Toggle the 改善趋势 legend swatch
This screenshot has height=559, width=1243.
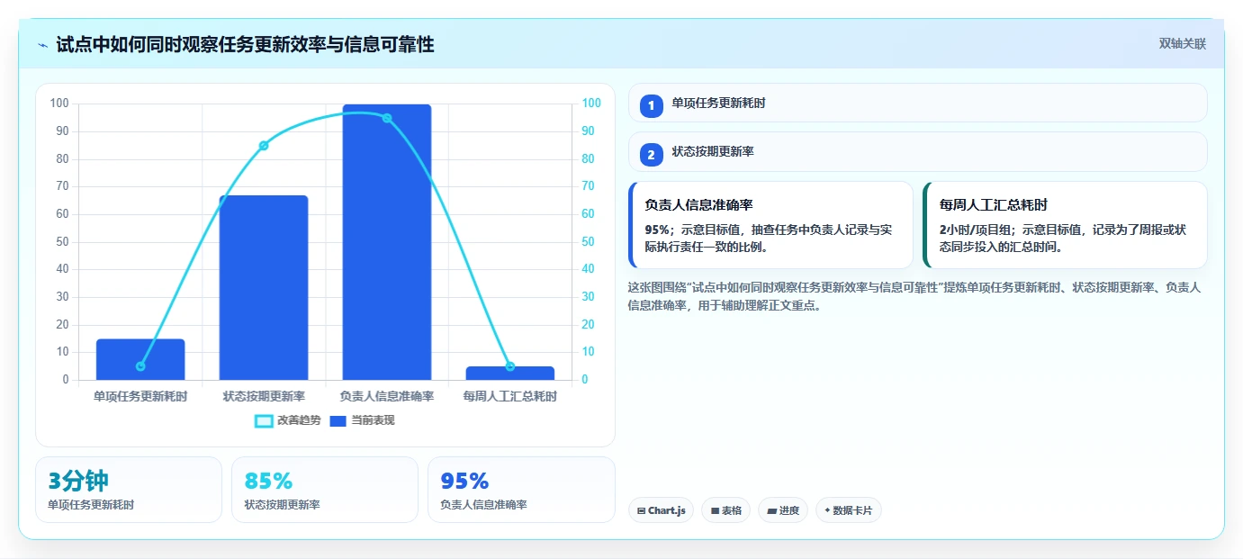[x=264, y=420]
